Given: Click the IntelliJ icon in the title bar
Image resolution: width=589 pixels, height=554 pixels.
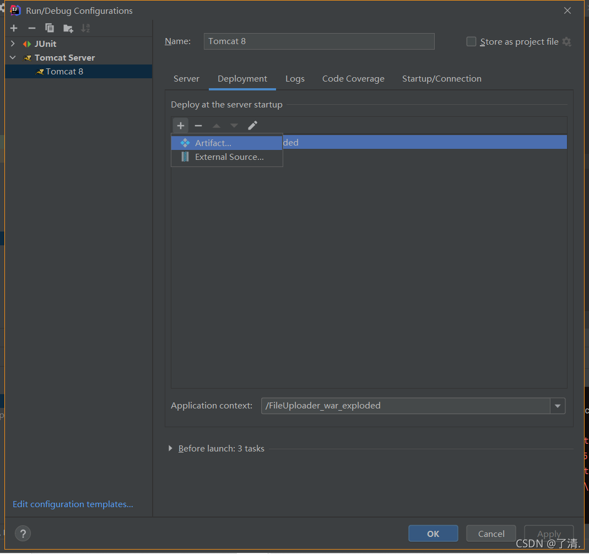Looking at the screenshot, I should click(15, 10).
